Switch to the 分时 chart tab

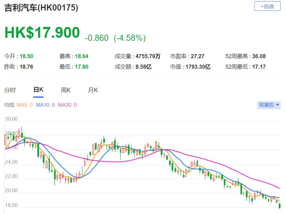[x=10, y=90]
